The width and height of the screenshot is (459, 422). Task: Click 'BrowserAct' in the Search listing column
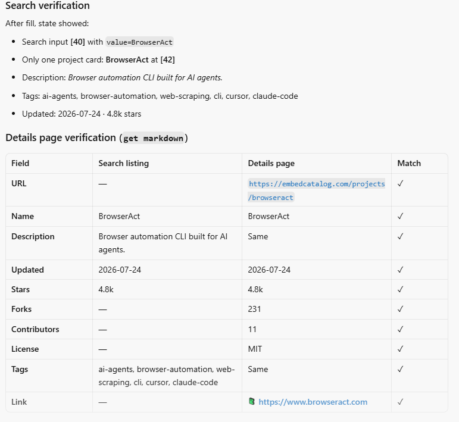[x=119, y=216]
